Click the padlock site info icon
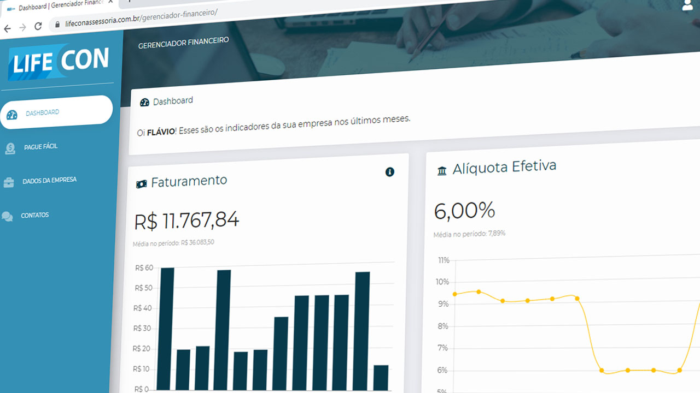This screenshot has height=393, width=700. click(x=57, y=25)
